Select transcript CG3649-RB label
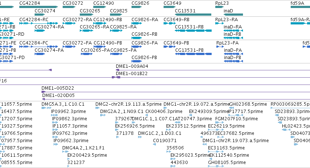The width and height of the screenshot is (310, 168). pos(177,20)
